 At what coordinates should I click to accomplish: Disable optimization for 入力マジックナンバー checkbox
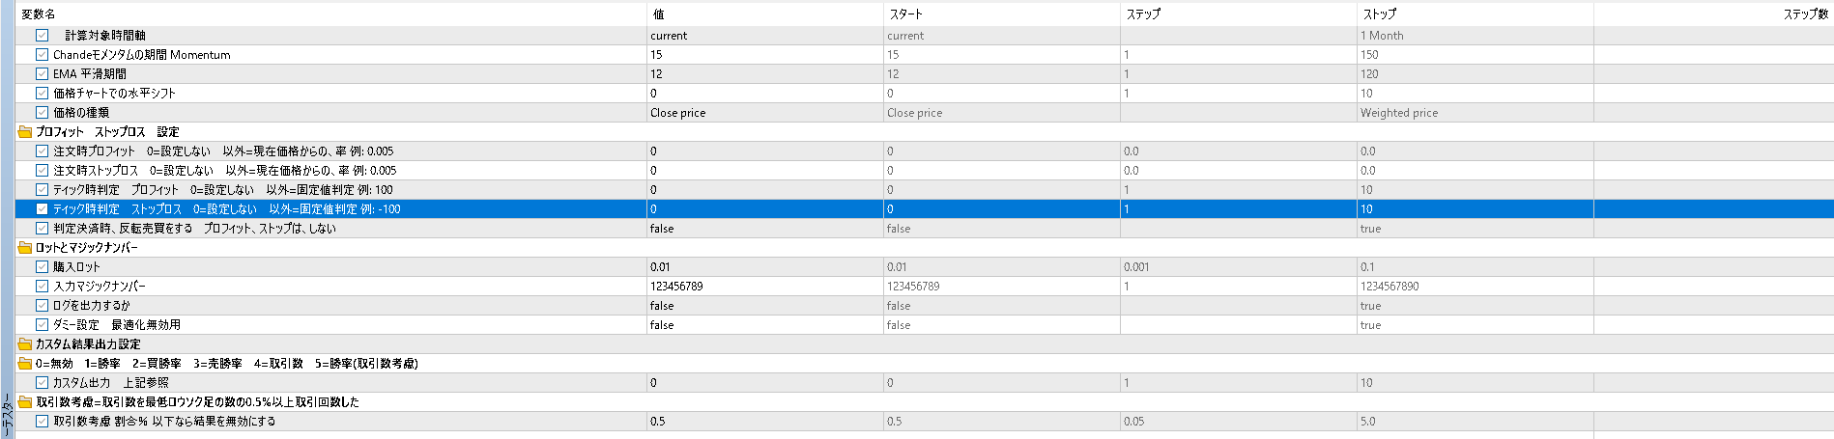pyautogui.click(x=42, y=287)
